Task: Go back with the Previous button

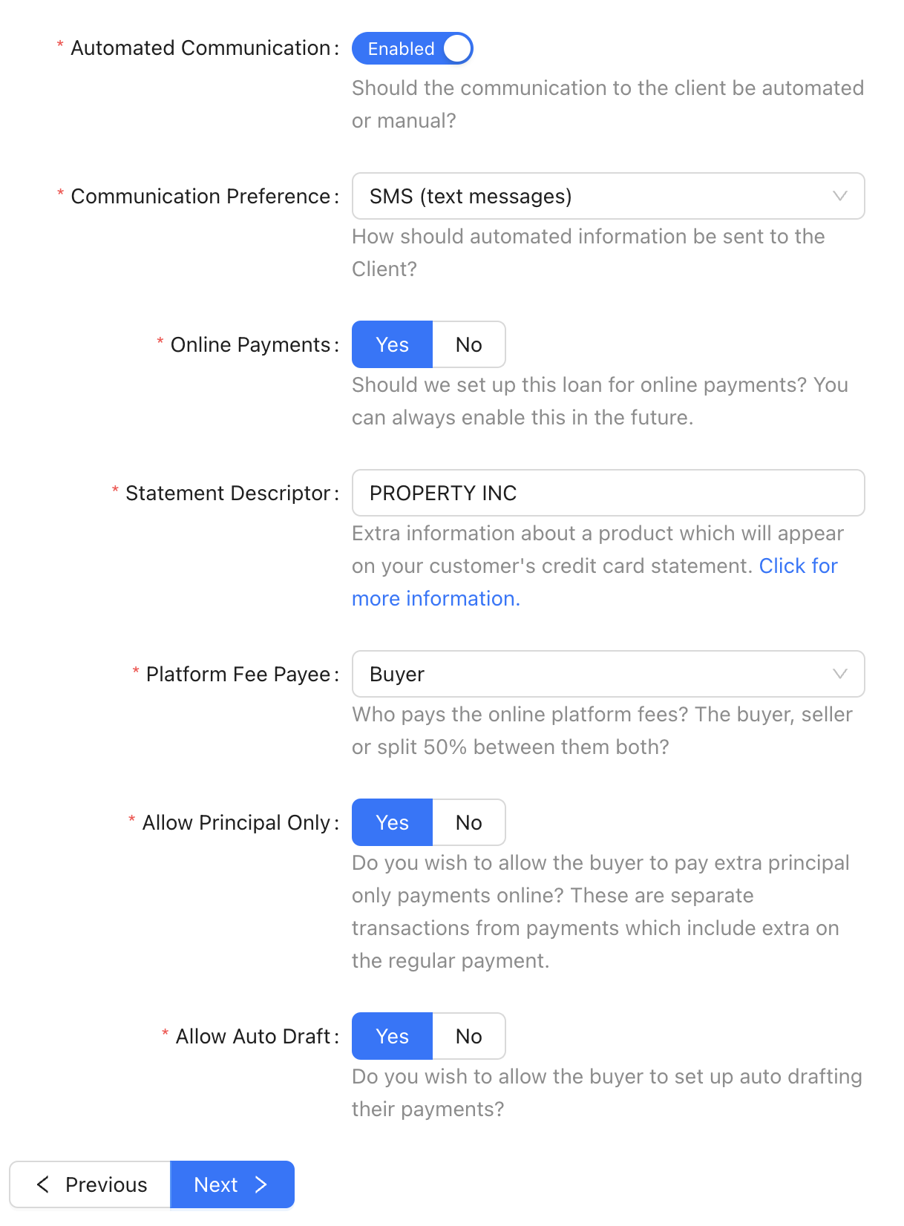Action: [90, 1184]
